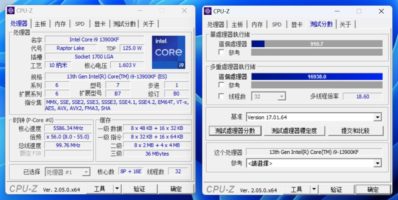The image size is (398, 200).
Task: Enable multi-thread 參考 checkbox
Action: coord(221,85)
